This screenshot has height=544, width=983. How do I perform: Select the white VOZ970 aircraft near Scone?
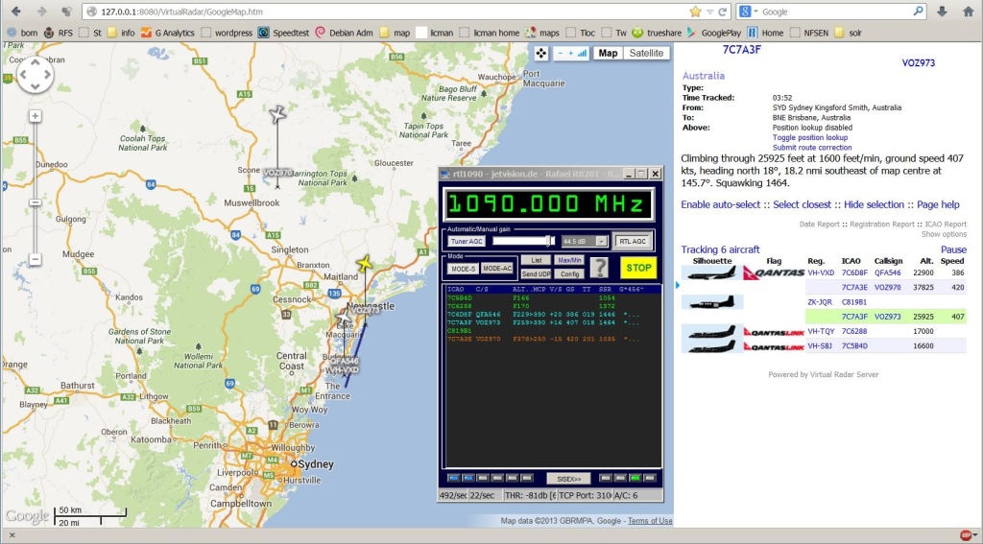277,114
